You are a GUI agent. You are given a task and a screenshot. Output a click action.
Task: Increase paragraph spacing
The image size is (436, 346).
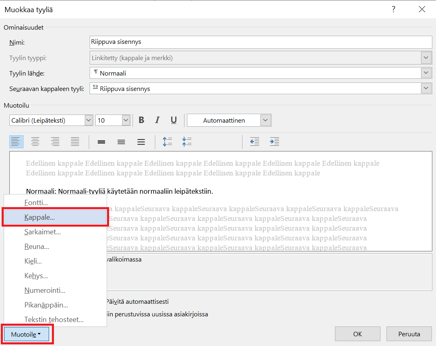pyautogui.click(x=168, y=142)
